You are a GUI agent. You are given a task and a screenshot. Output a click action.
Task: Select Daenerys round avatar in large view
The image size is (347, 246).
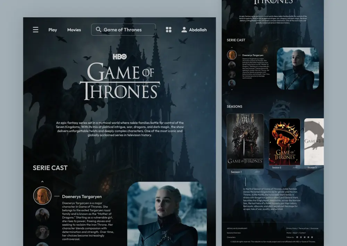pos(42,196)
